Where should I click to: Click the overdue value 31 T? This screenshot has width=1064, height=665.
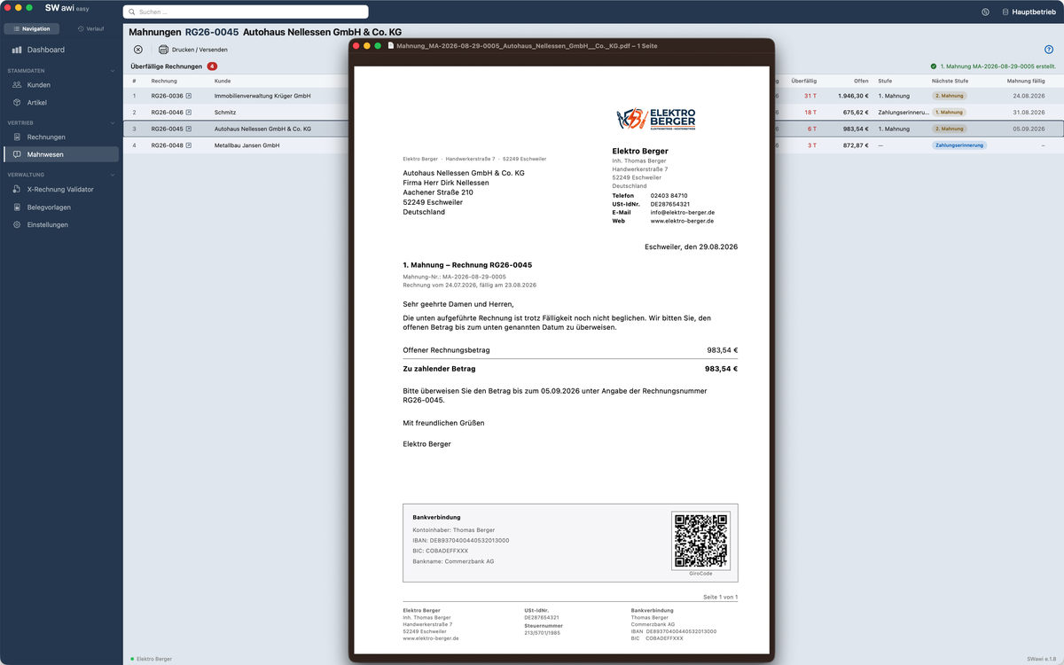click(810, 96)
